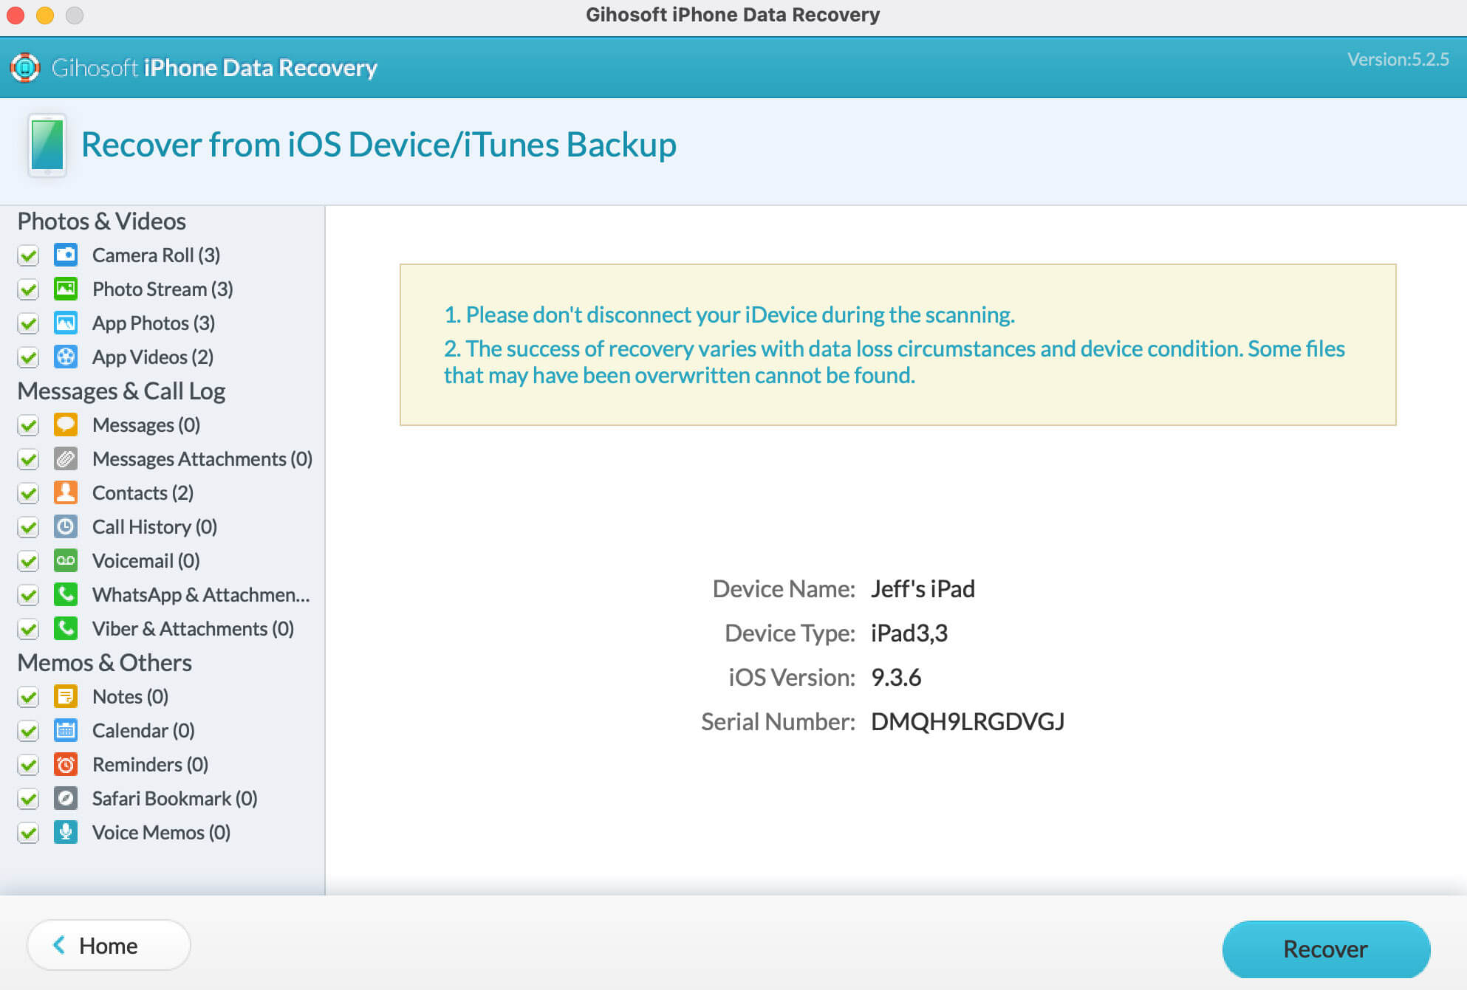Disable the Messages Attachments checkbox
Screen dimensions: 1467x990
click(30, 458)
